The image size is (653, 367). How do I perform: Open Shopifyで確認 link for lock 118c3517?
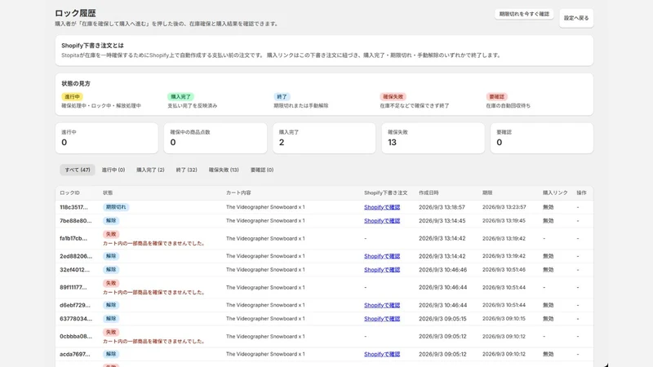click(x=382, y=207)
